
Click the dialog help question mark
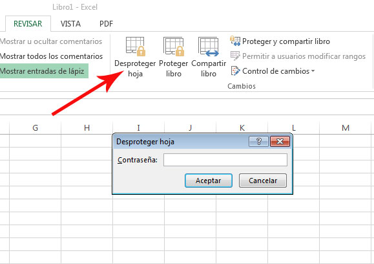(259, 142)
